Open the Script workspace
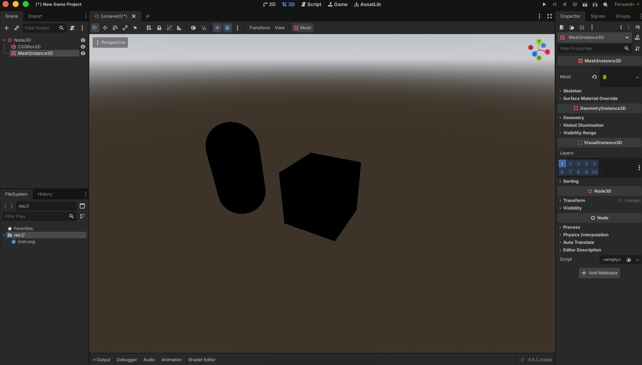 pos(311,4)
